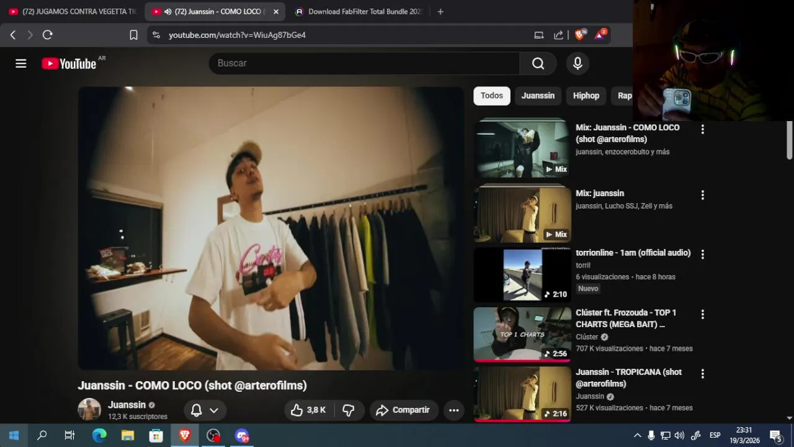Image resolution: width=794 pixels, height=447 pixels.
Task: Open the volume speaker tray icon
Action: click(679, 436)
